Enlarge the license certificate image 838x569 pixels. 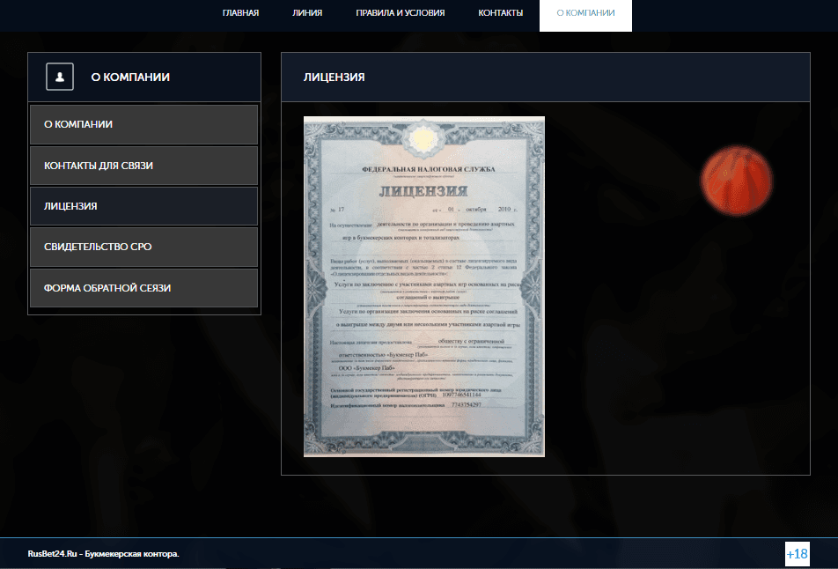(x=424, y=286)
